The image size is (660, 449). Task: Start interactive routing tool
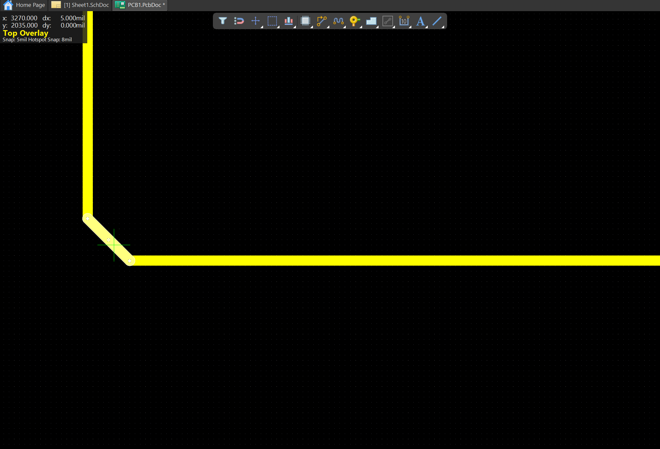[x=321, y=21]
